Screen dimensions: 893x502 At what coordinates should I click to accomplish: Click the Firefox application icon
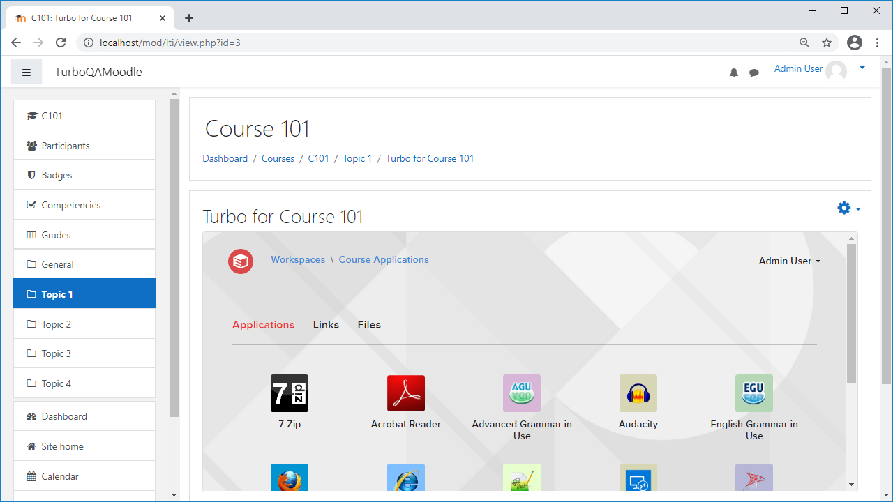[x=289, y=478]
